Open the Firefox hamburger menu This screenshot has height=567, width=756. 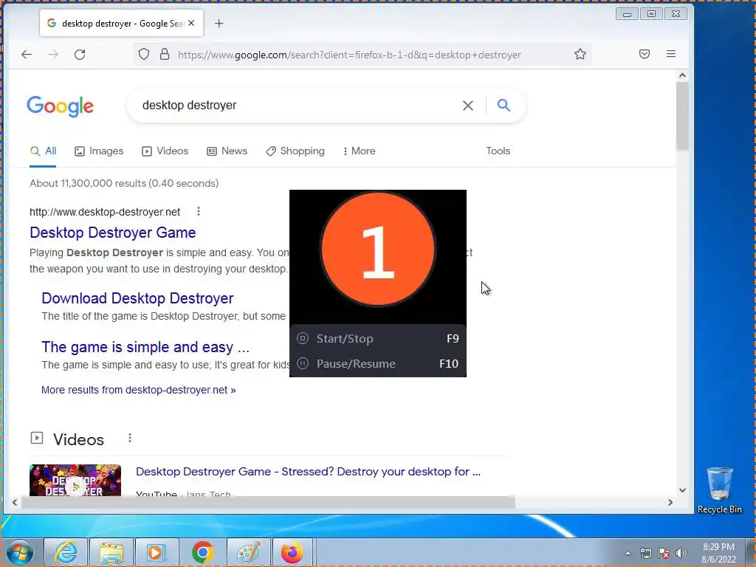670,54
